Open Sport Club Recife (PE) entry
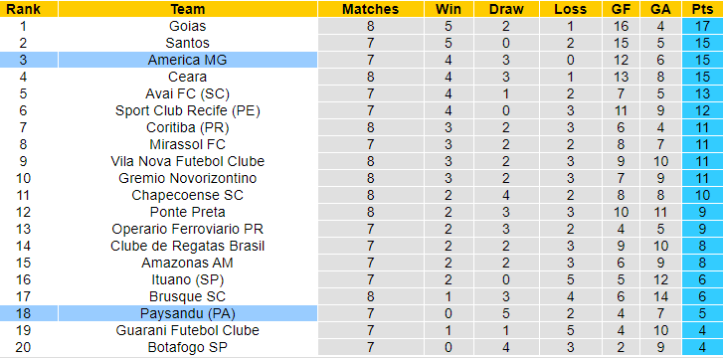 point(188,110)
